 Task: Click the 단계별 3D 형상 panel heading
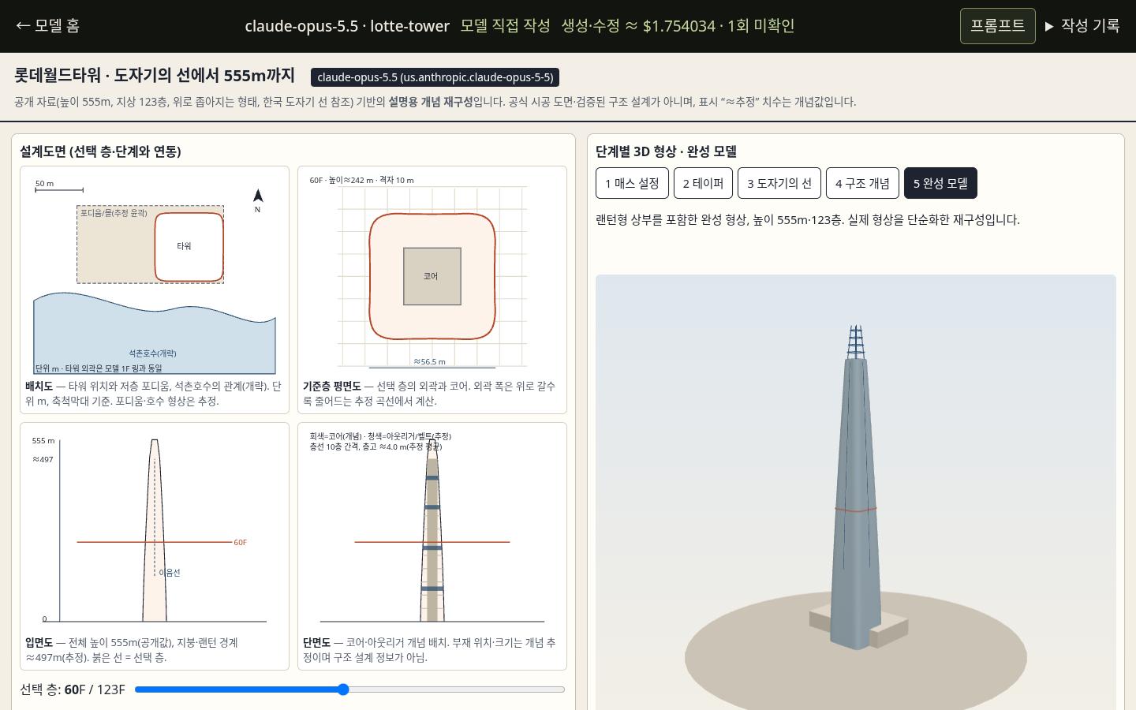666,151
